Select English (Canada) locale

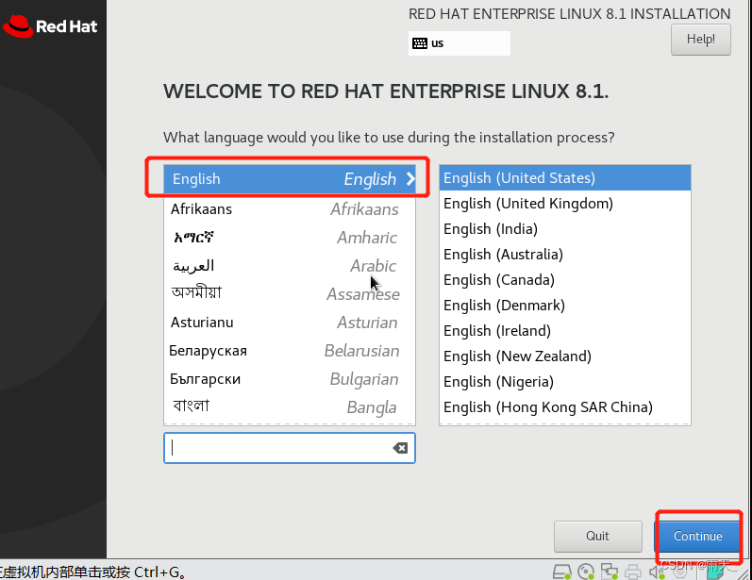(x=565, y=279)
